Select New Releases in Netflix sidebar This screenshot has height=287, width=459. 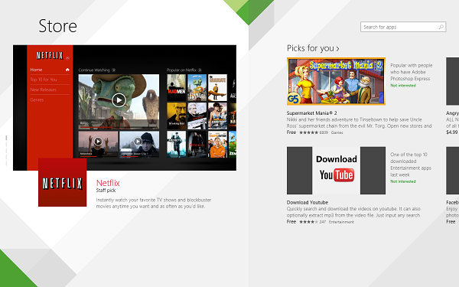pos(44,90)
